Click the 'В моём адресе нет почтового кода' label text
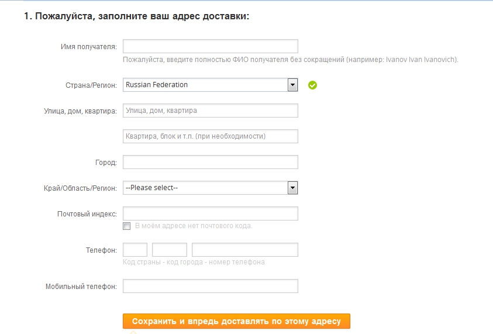This screenshot has width=493, height=334. tap(194, 226)
